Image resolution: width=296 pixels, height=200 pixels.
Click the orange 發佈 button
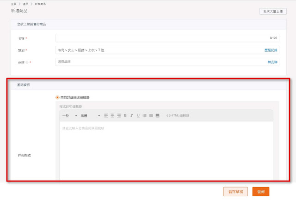[x=261, y=192]
